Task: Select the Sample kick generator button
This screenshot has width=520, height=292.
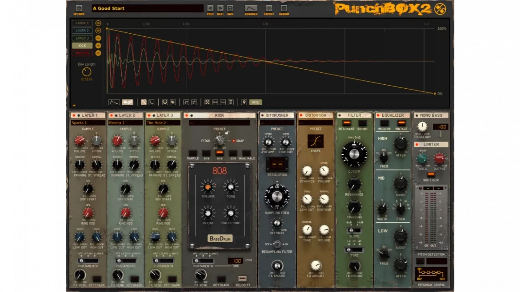Action: click(193, 153)
